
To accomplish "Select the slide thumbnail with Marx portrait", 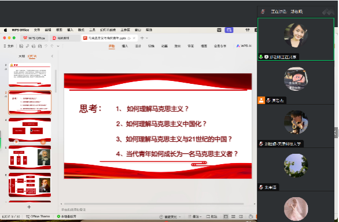I will click(30, 157).
